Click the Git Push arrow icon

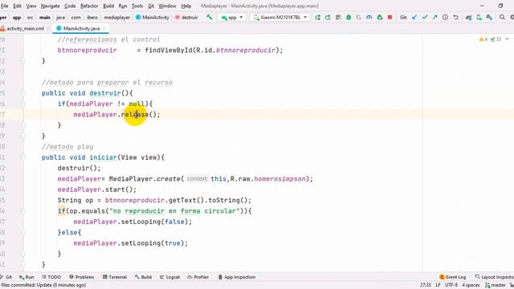point(435,17)
